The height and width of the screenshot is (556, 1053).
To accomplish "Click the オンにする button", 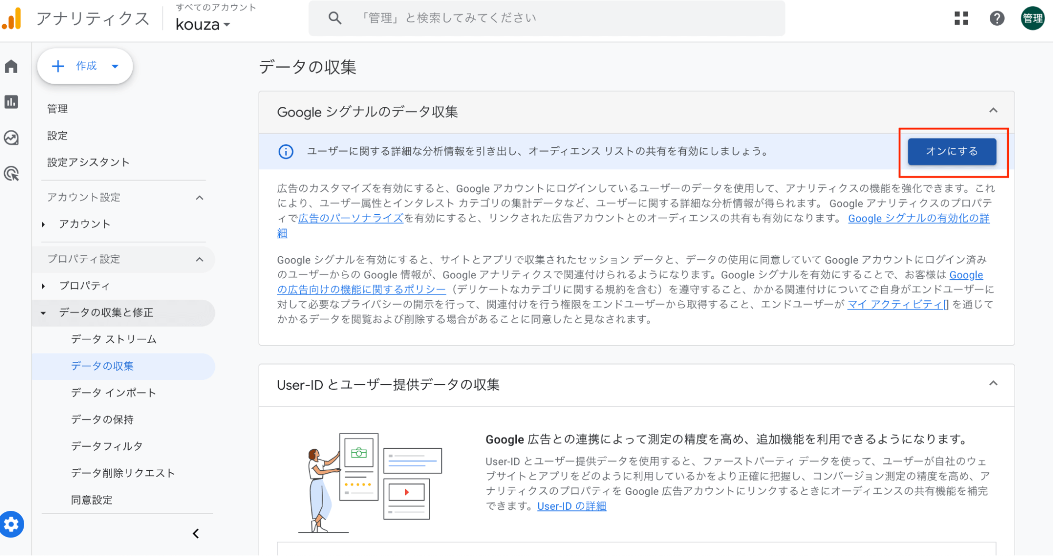I will point(951,151).
